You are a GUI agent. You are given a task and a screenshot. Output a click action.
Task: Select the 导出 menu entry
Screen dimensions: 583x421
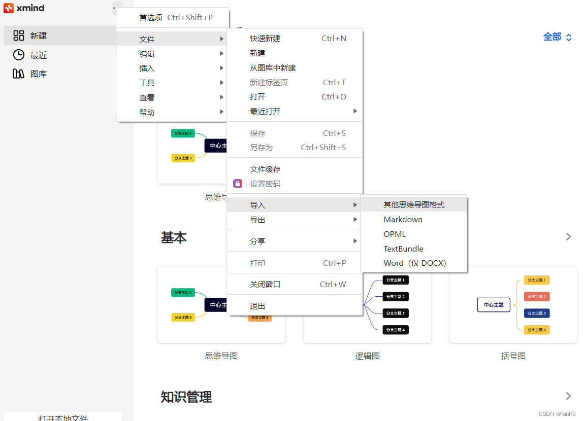(x=257, y=220)
